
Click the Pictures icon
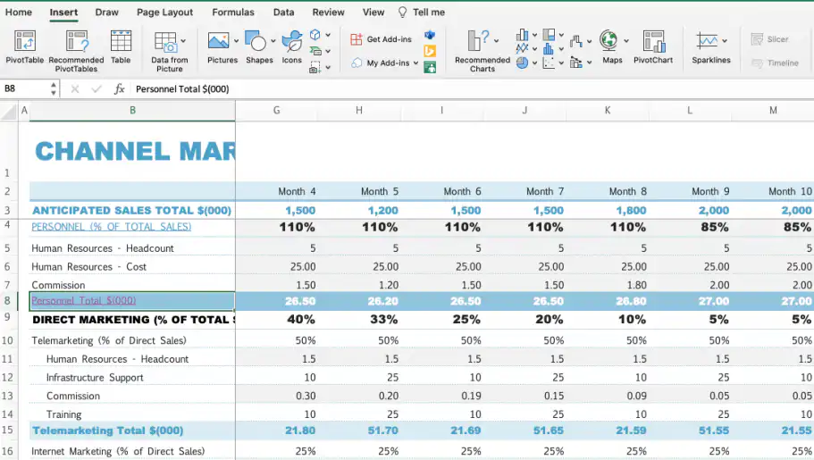219,40
